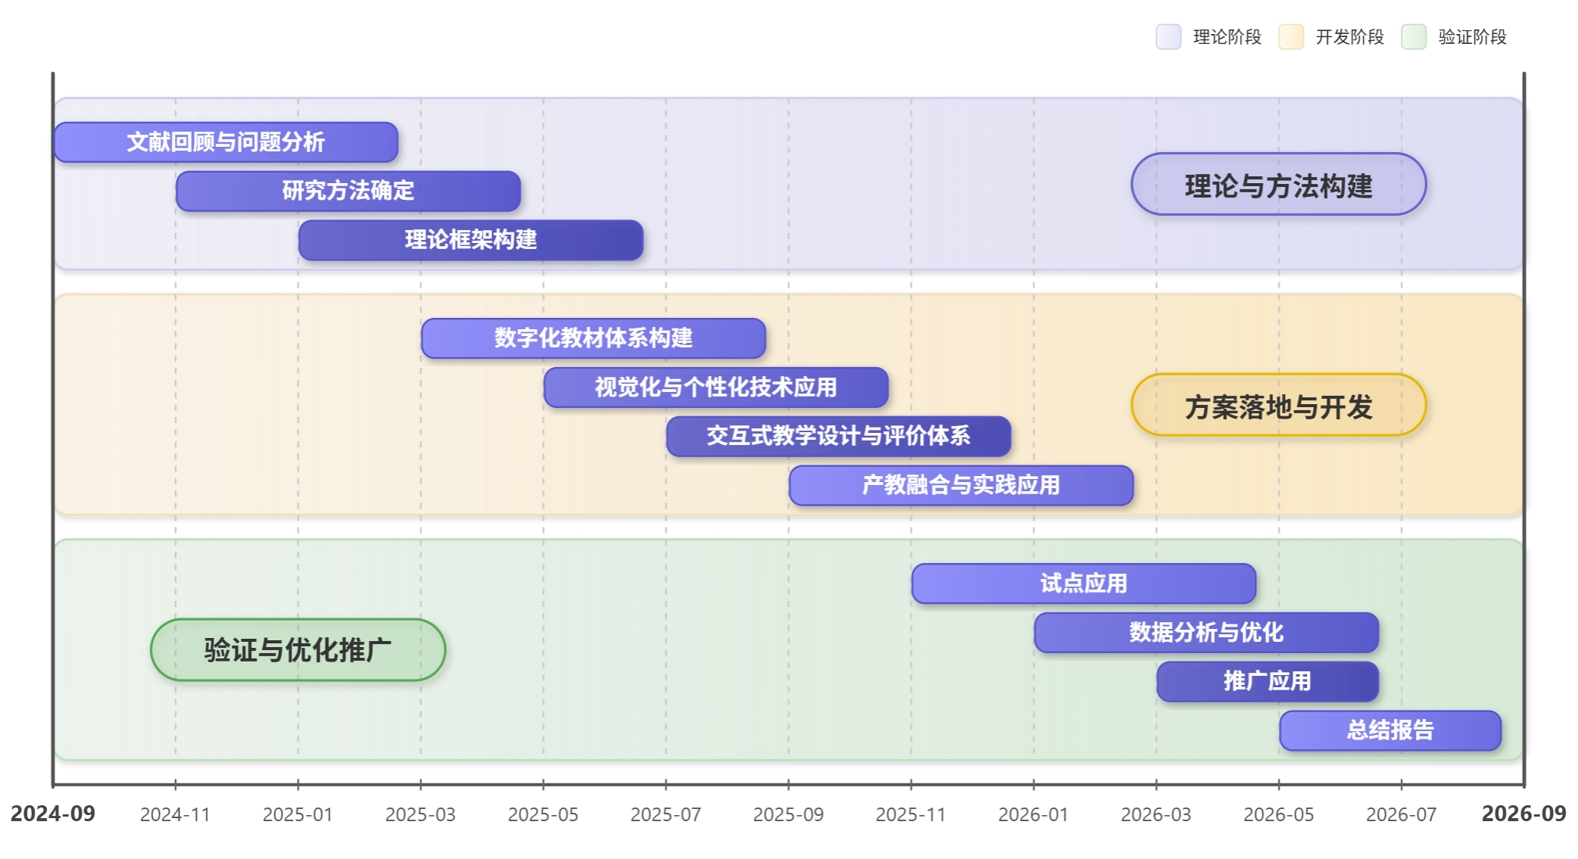Click the 视觉化与个性化技术应用 bar

716,387
